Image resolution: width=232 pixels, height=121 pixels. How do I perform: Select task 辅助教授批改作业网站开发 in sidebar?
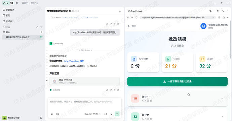pyautogui.click(x=23, y=37)
